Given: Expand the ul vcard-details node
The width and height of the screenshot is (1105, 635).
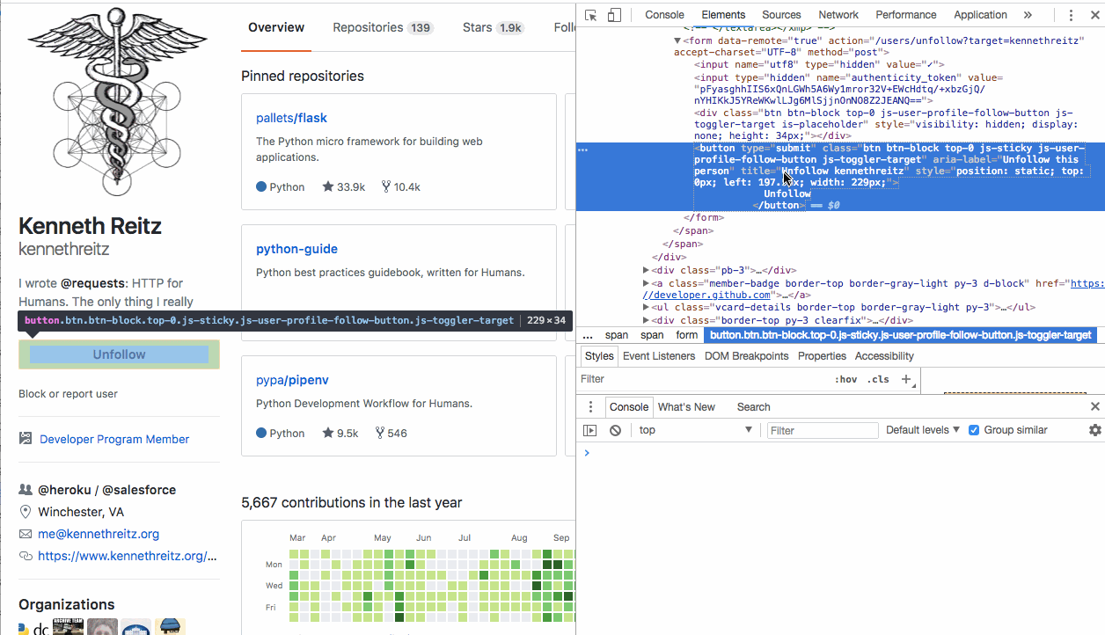Looking at the screenshot, I should (647, 308).
